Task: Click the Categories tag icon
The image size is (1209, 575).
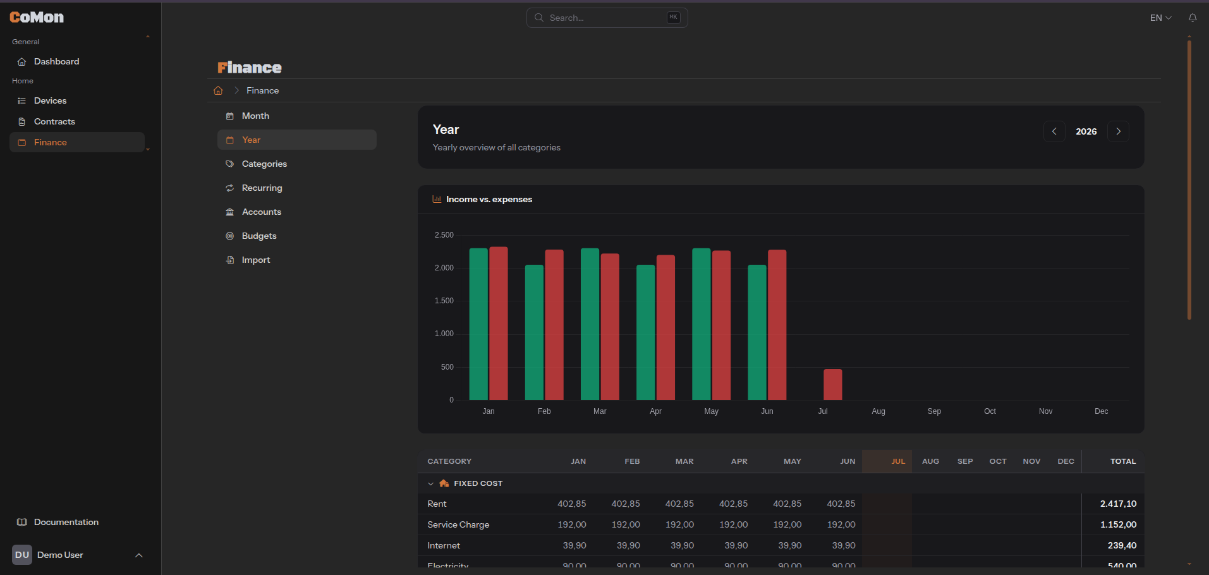Action: [230, 164]
